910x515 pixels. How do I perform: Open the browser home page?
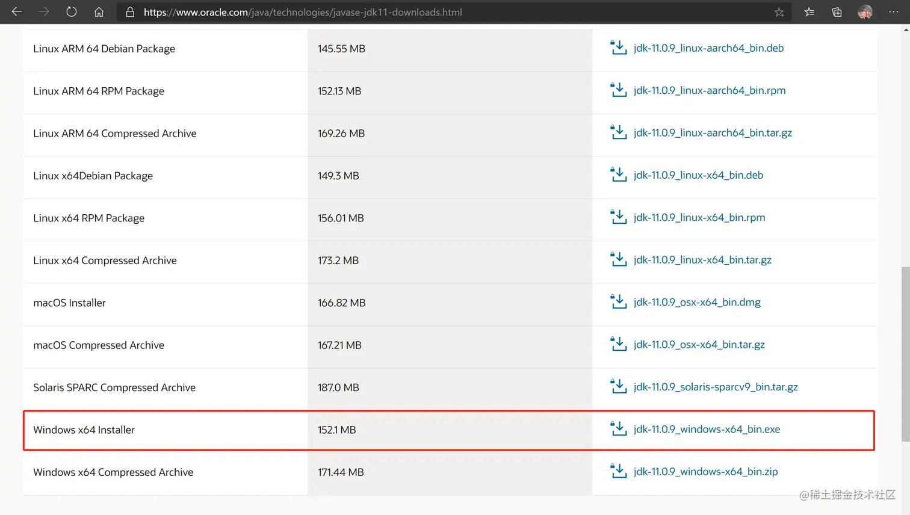99,12
